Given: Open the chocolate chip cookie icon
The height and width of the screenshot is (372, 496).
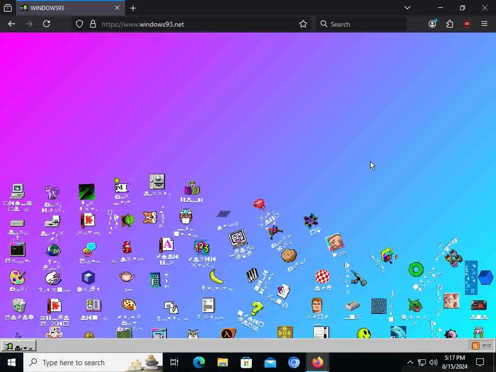Looking at the screenshot, I should click(128, 304).
